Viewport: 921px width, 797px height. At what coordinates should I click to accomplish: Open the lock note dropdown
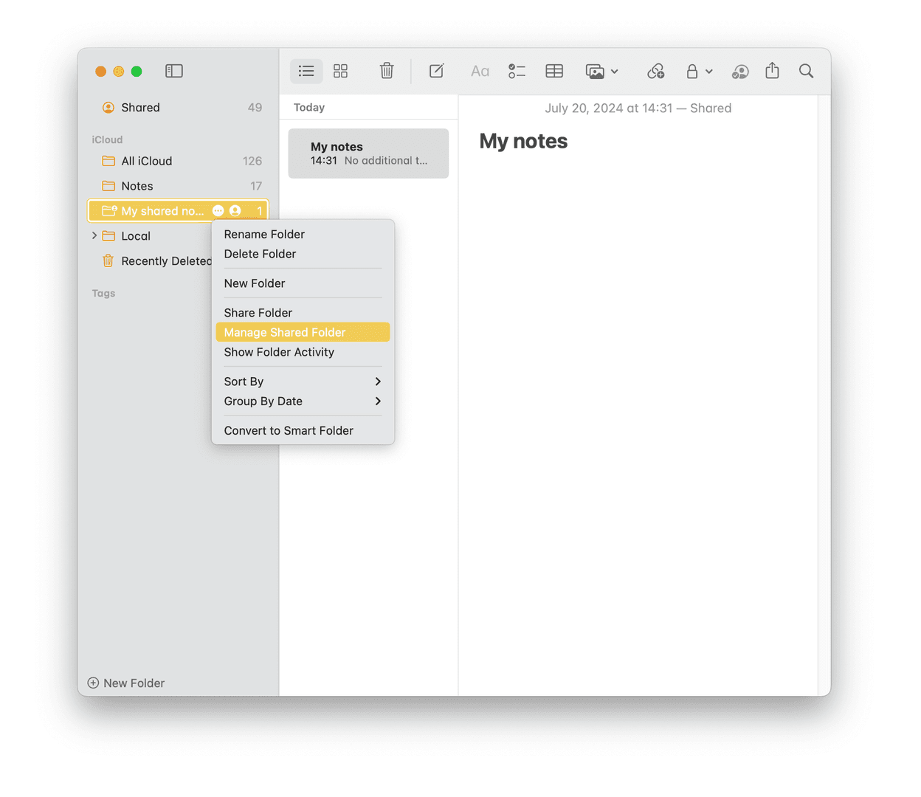pyautogui.click(x=698, y=71)
